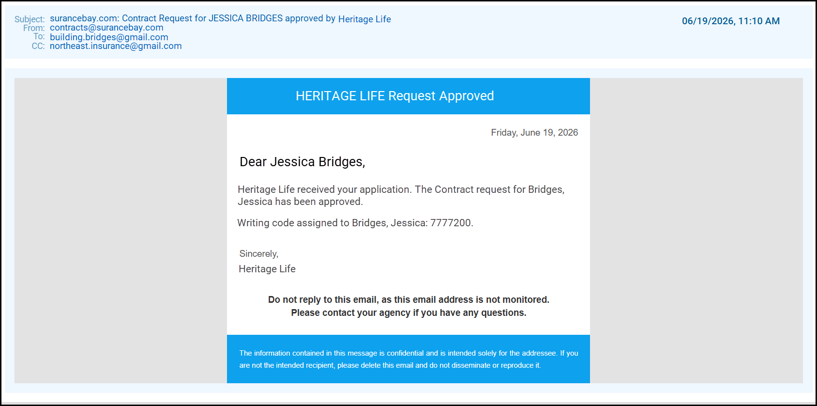Click the From field label
The width and height of the screenshot is (817, 406).
tap(34, 28)
